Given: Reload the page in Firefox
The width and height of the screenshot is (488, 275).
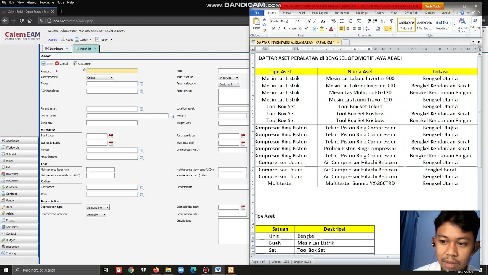Looking at the screenshot, I should (x=22, y=21).
